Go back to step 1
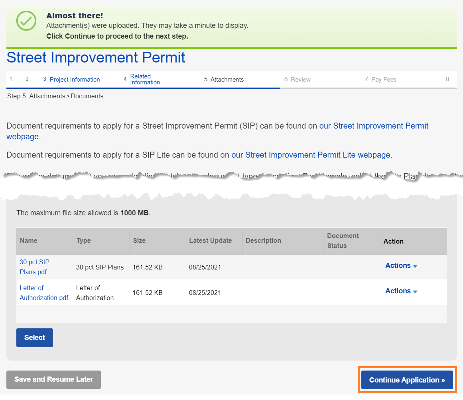The width and height of the screenshot is (463, 400). 11,79
